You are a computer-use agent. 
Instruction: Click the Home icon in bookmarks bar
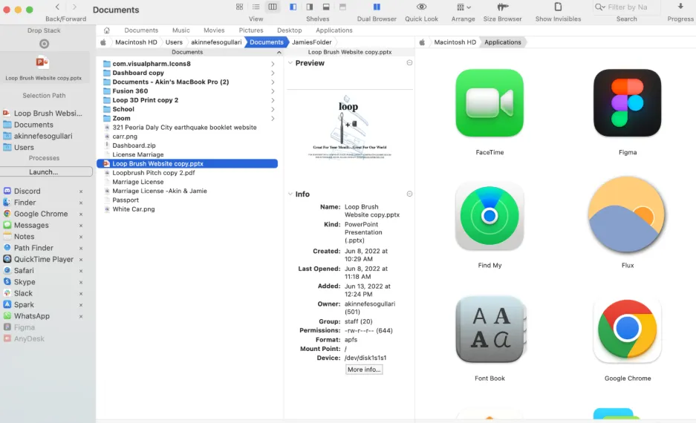click(106, 30)
